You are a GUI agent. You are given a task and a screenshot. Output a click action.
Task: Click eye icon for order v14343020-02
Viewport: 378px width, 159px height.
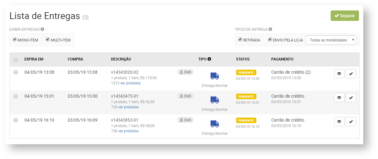click(x=339, y=74)
